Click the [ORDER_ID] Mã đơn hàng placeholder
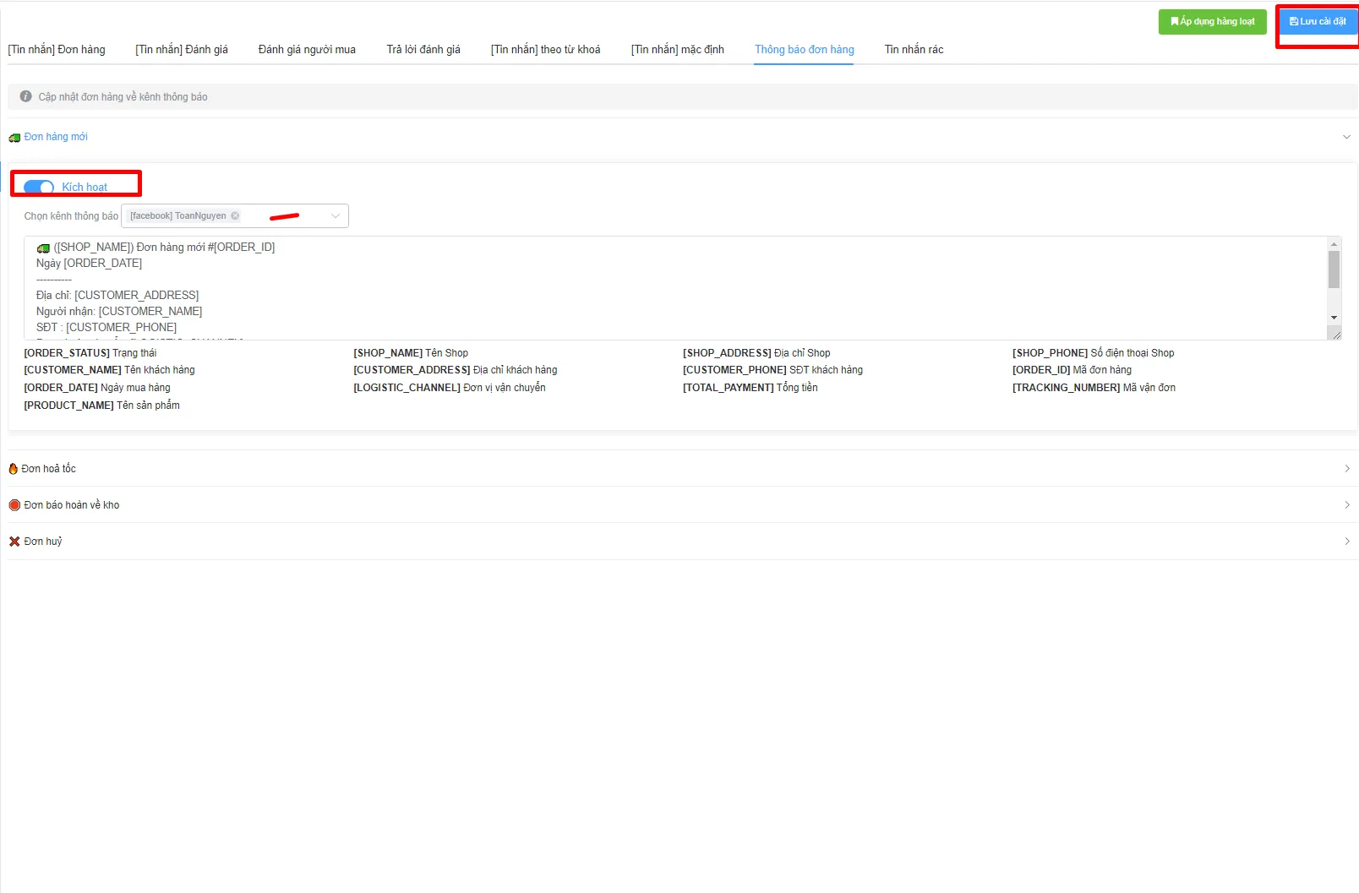 click(x=1072, y=370)
